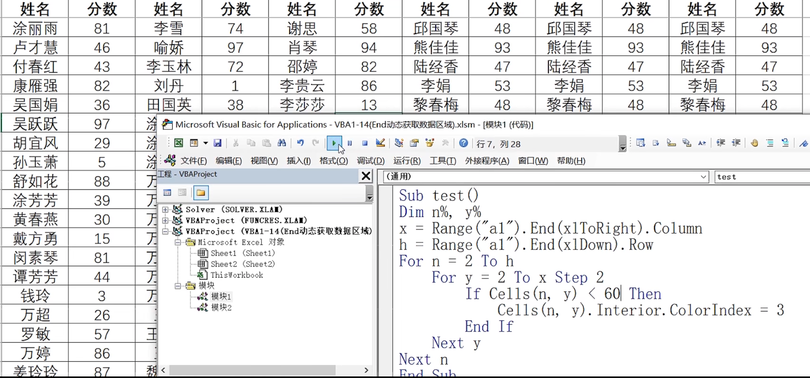The image size is (810, 378).
Task: Click the Complete Word icon
Action: pyautogui.click(x=702, y=143)
